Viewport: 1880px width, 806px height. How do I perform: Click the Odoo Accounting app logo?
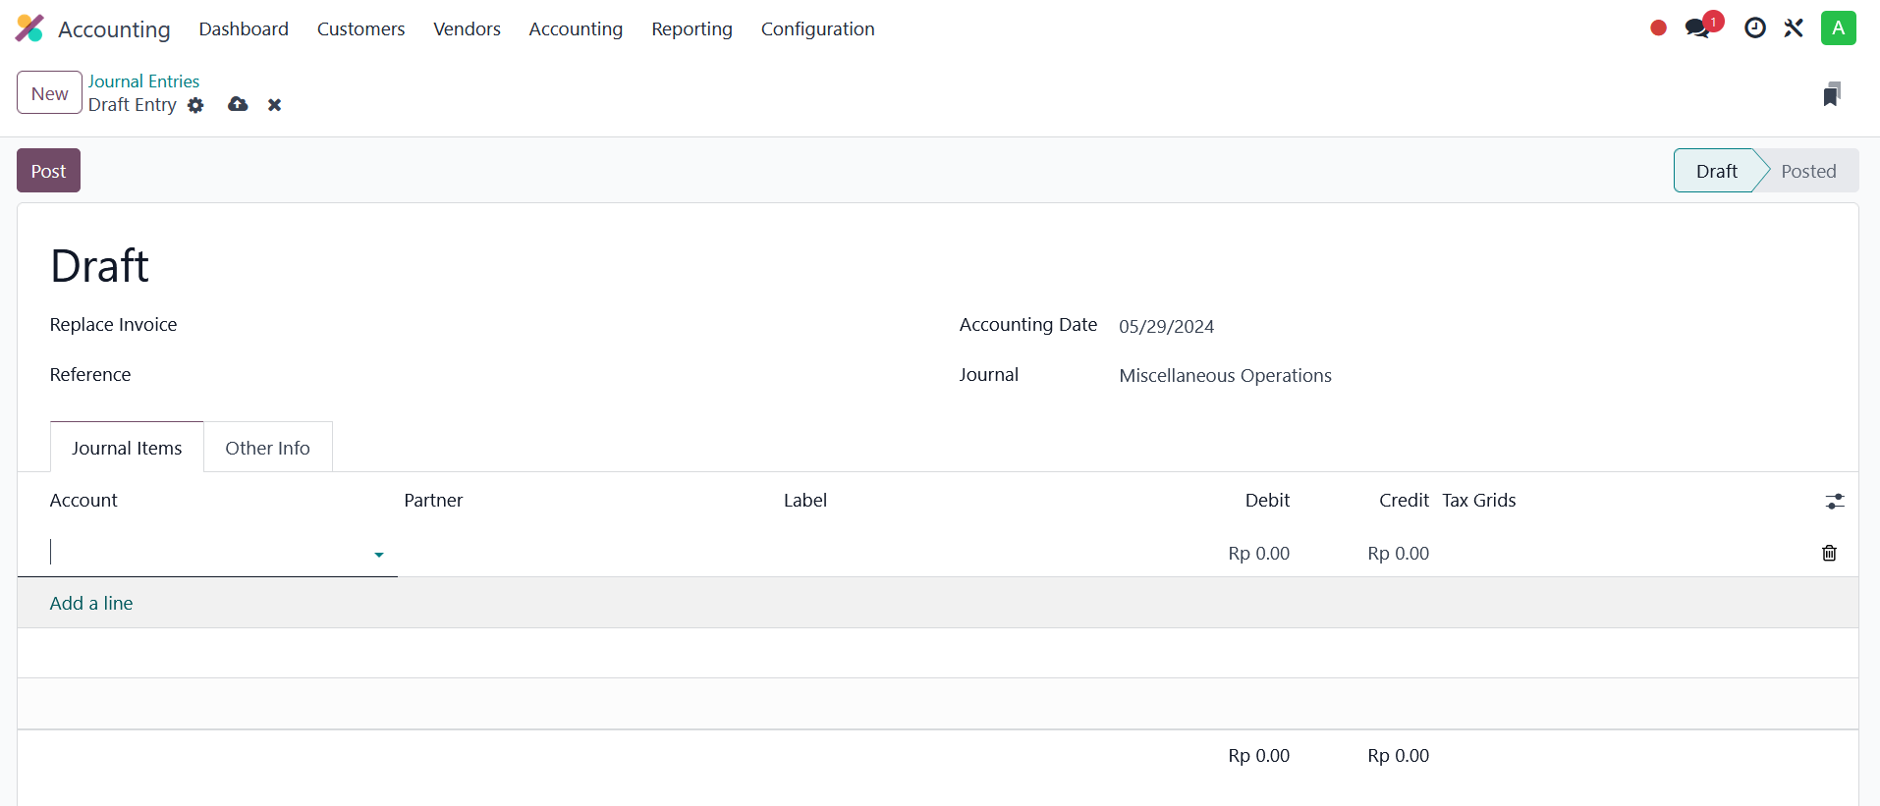tap(29, 28)
